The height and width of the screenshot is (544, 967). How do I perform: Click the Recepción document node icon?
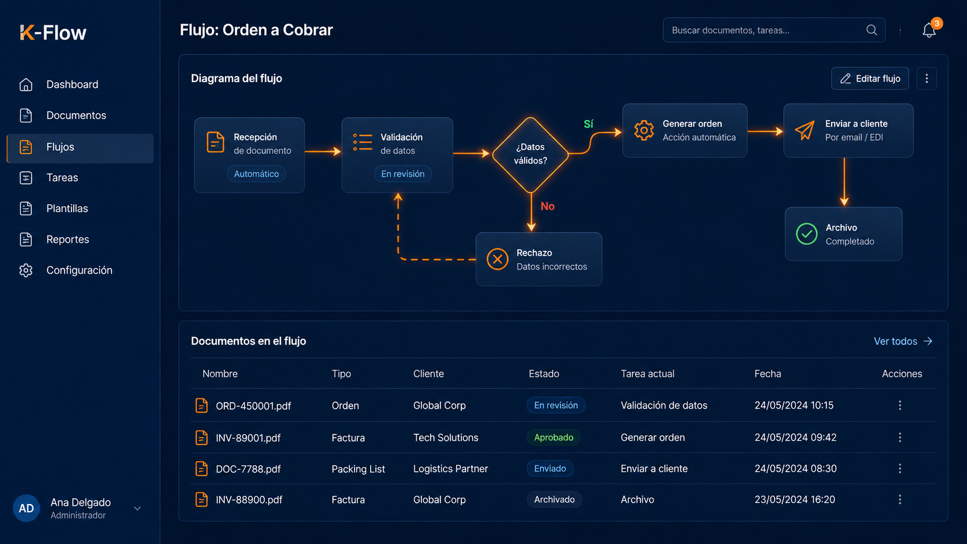(x=215, y=142)
